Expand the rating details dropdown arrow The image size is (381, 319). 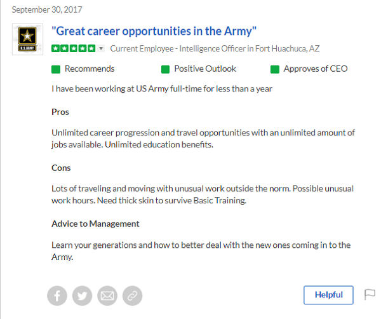tap(101, 49)
